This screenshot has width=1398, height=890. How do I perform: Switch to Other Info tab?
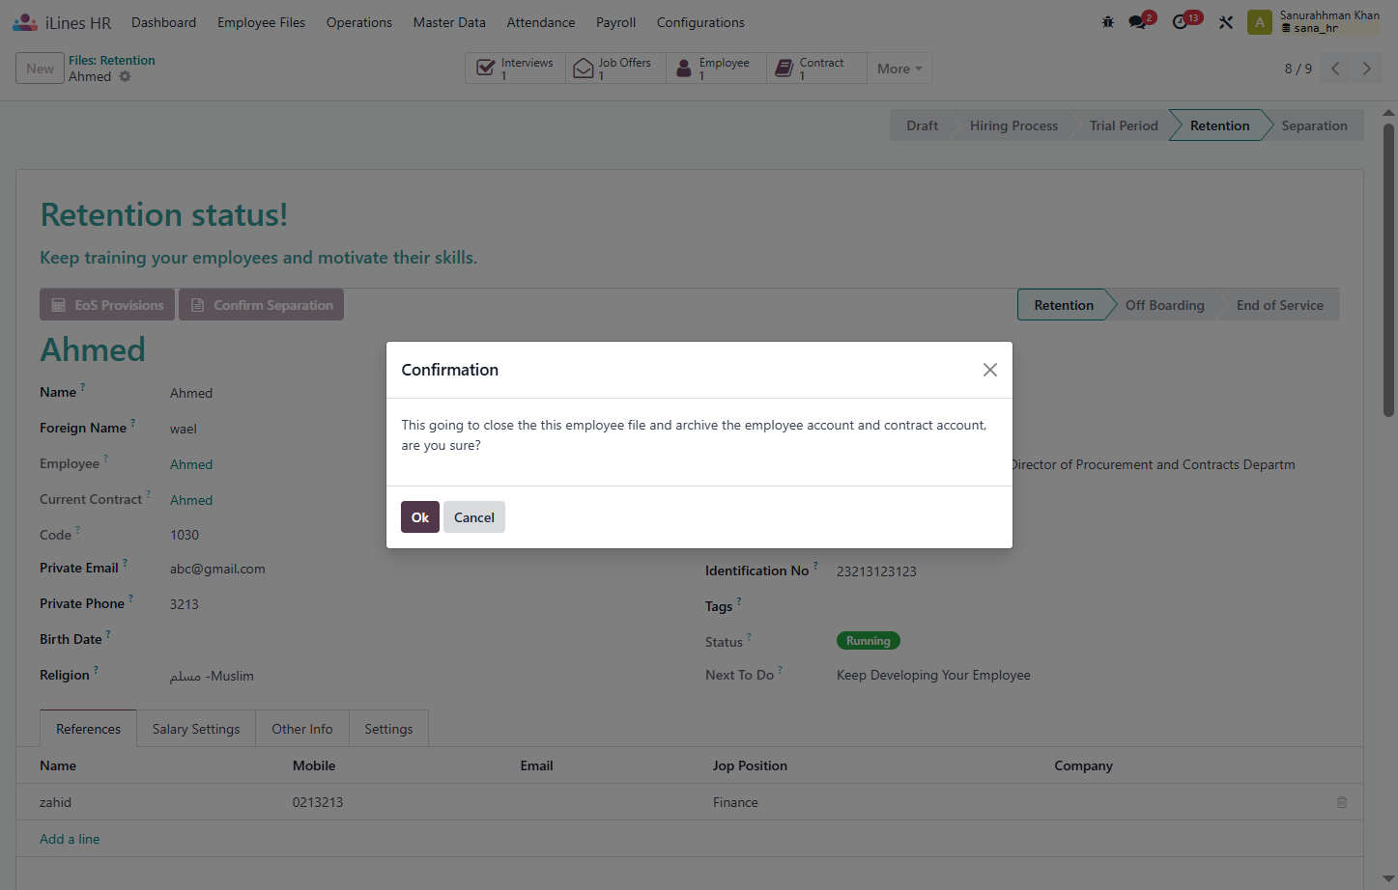[302, 729]
